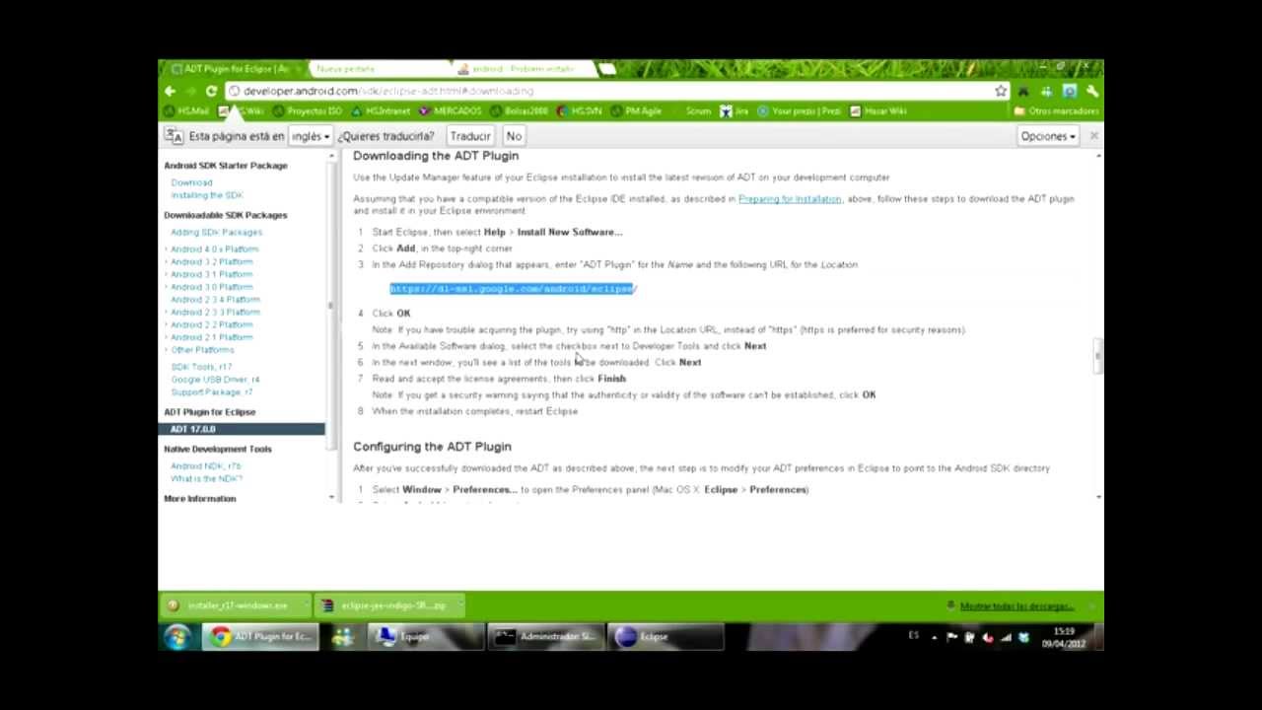Open the MERCADOS bookmark
Image resolution: width=1262 pixels, height=710 pixels.
(x=451, y=111)
